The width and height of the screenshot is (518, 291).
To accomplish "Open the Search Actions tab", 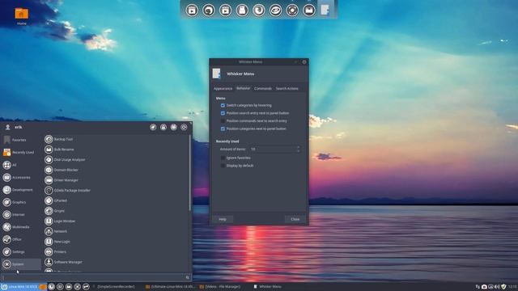I will click(x=287, y=88).
